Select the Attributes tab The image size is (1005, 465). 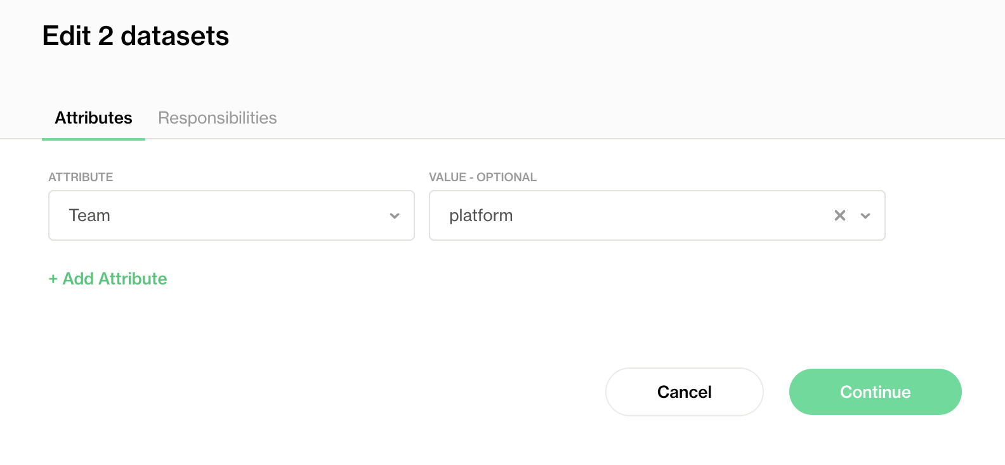pyautogui.click(x=93, y=118)
